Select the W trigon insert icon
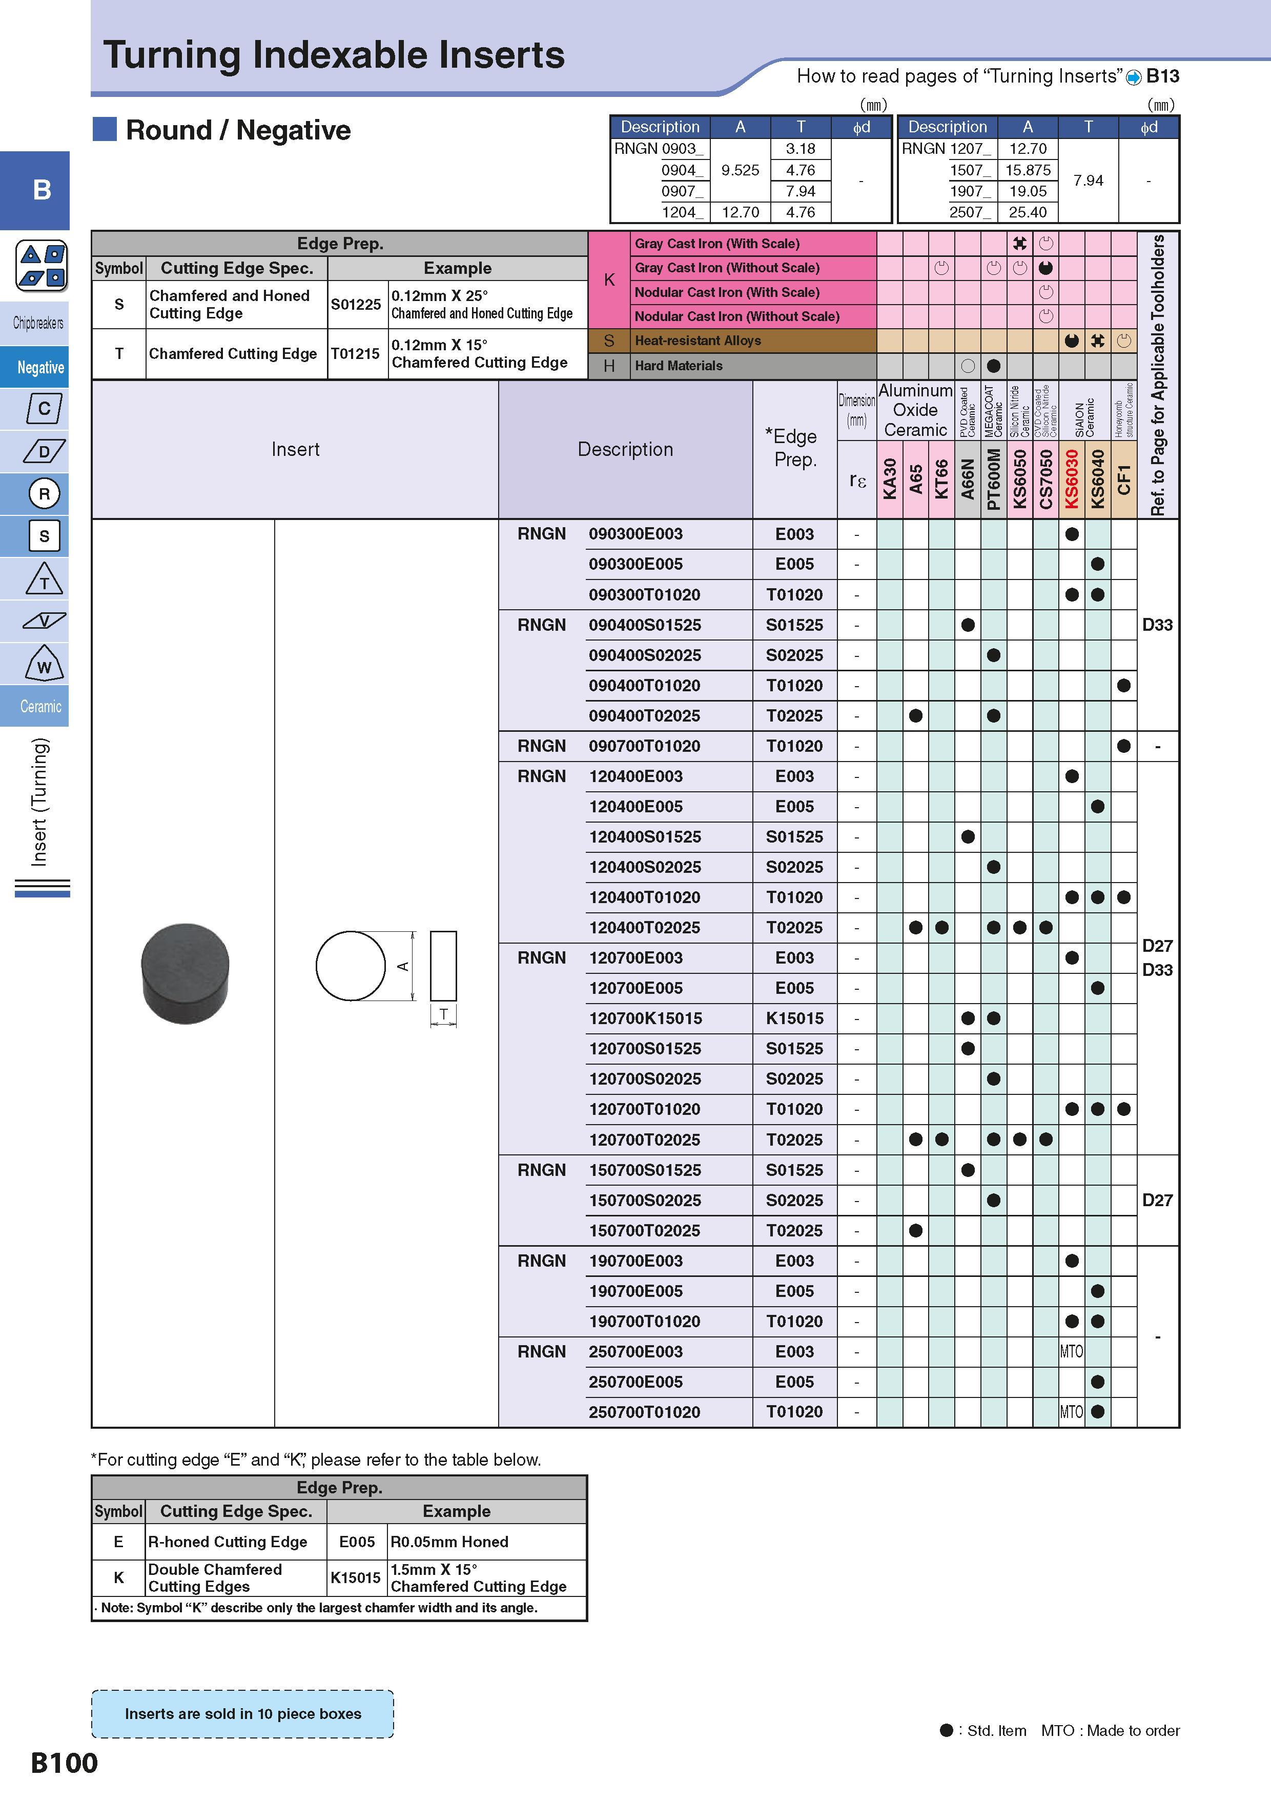This screenshot has width=1271, height=1799. pyautogui.click(x=44, y=664)
